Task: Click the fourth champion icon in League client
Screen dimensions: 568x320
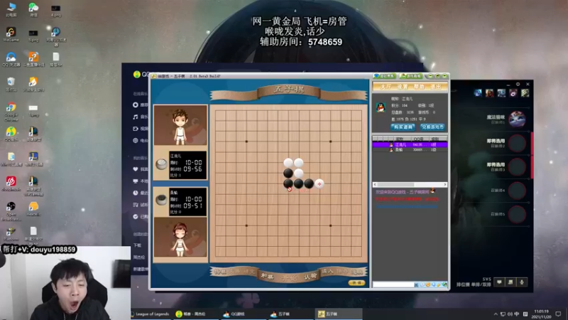Action: (513, 93)
